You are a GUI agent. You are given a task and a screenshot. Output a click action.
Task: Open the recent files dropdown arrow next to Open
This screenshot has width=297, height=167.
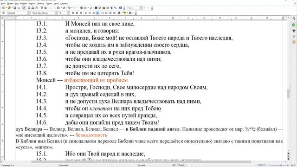(12, 8)
